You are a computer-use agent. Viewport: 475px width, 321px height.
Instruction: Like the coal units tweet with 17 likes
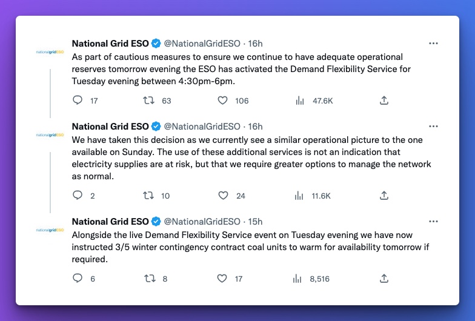point(222,279)
